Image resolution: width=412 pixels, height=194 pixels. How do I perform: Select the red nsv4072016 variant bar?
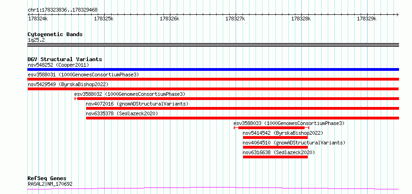tap(243, 108)
